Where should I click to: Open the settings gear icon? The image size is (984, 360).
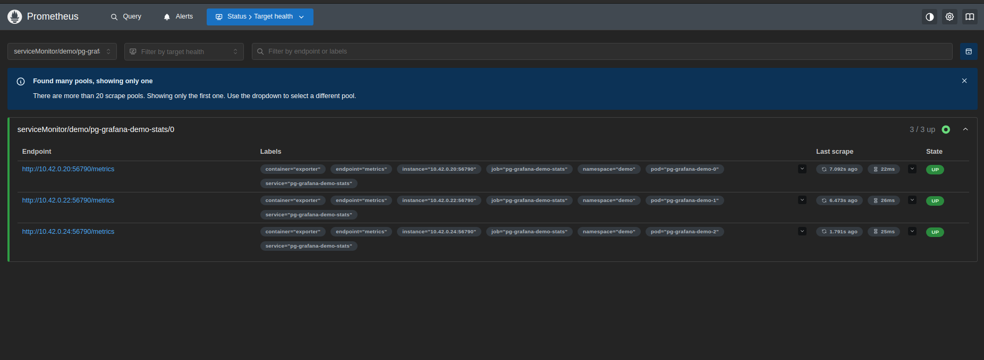[x=949, y=17]
